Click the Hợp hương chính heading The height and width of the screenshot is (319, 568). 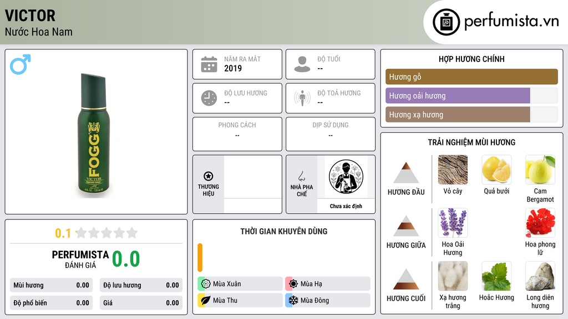point(471,59)
